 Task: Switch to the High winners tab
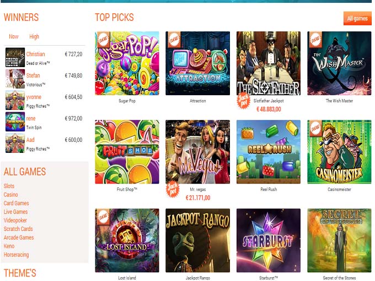coord(34,36)
